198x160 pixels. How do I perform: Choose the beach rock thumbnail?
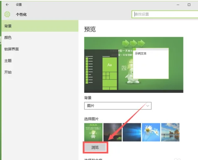click(170, 132)
